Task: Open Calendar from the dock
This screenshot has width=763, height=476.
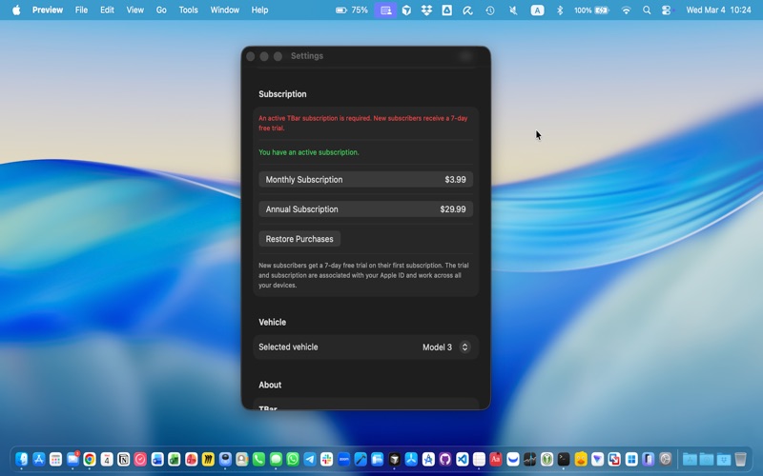Action: point(107,459)
